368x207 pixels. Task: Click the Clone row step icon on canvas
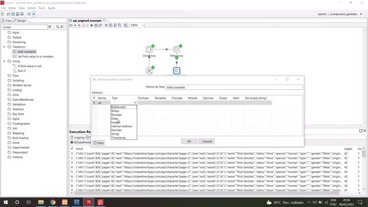pos(149,49)
